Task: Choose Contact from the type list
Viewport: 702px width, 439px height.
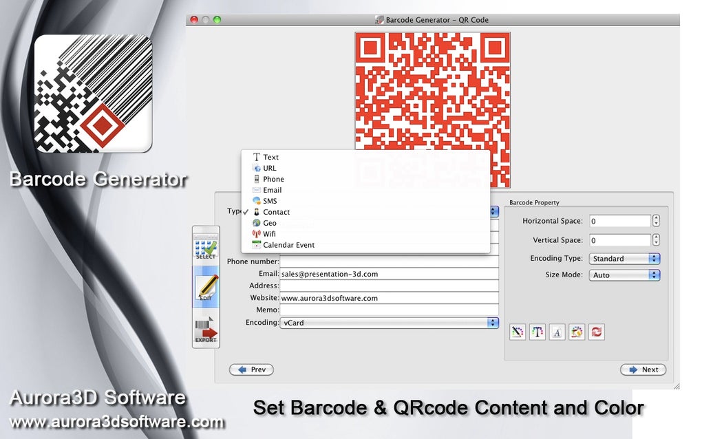Action: [x=365, y=212]
